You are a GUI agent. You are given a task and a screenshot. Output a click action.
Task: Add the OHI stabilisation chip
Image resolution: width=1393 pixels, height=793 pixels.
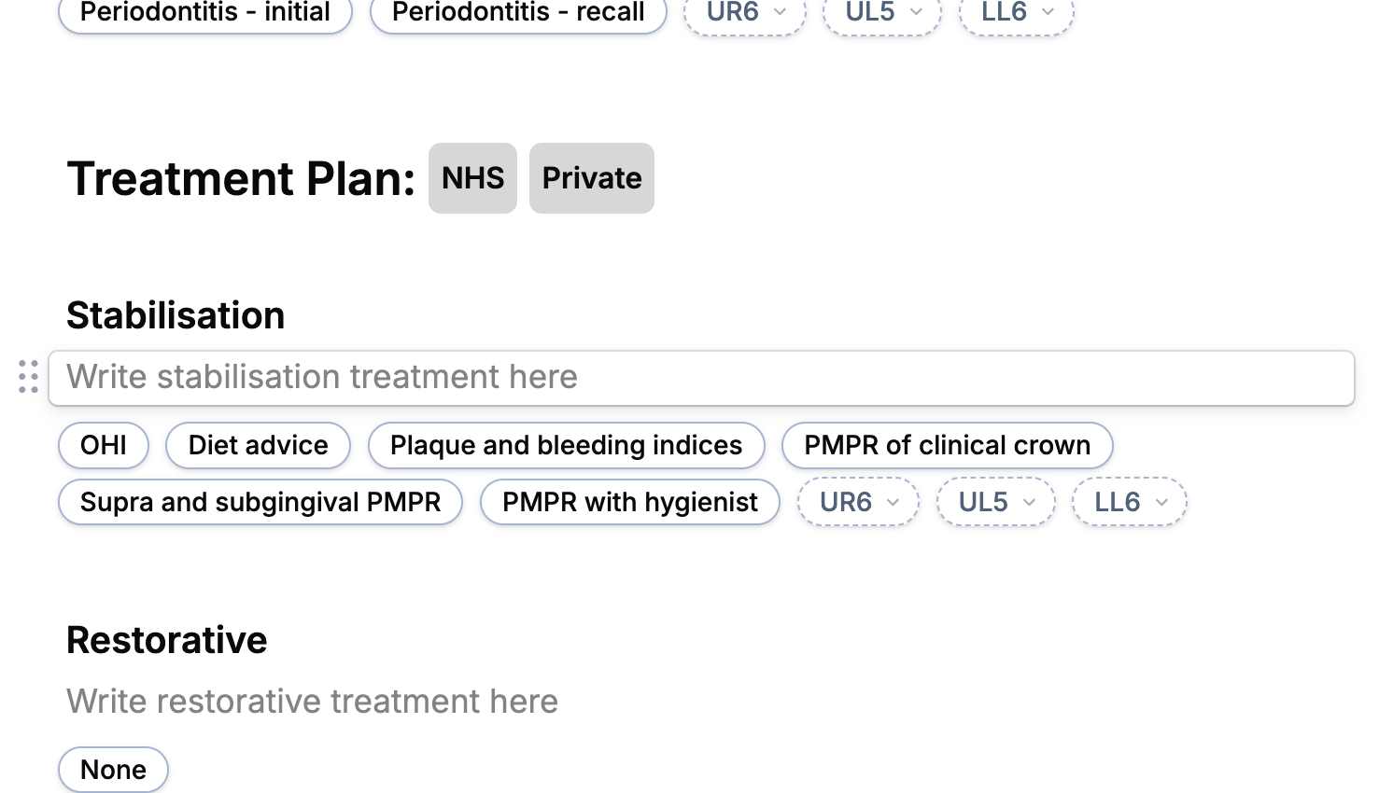click(104, 446)
